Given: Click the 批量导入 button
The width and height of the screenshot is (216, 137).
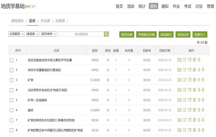Looking at the screenshot, I should pyautogui.click(x=200, y=35).
